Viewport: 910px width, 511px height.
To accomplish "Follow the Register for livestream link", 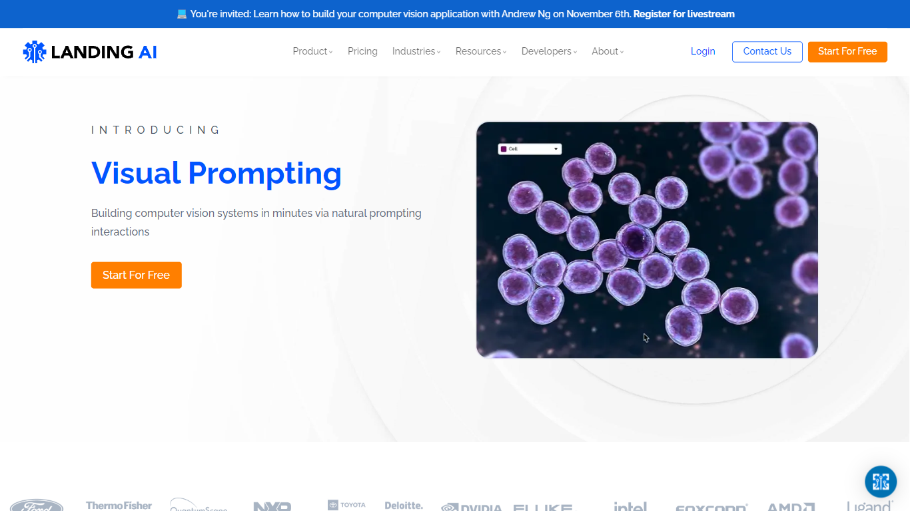I will coord(683,14).
